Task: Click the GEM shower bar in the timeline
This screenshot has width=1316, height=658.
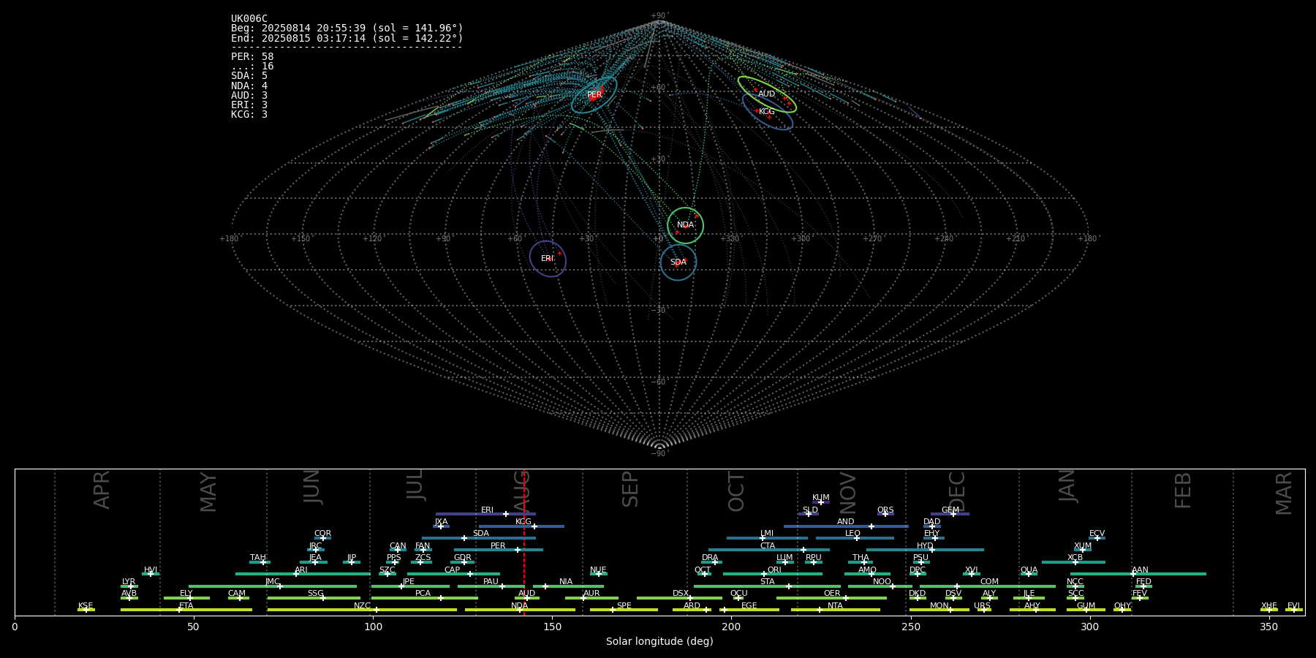Action: tap(950, 514)
